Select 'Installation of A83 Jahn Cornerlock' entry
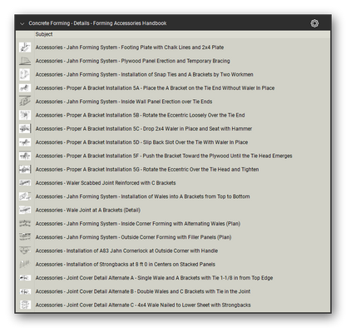The height and width of the screenshot is (328, 346). (x=126, y=251)
